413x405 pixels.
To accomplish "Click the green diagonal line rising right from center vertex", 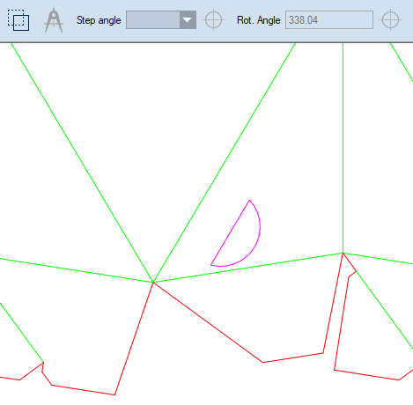I will (225, 163).
